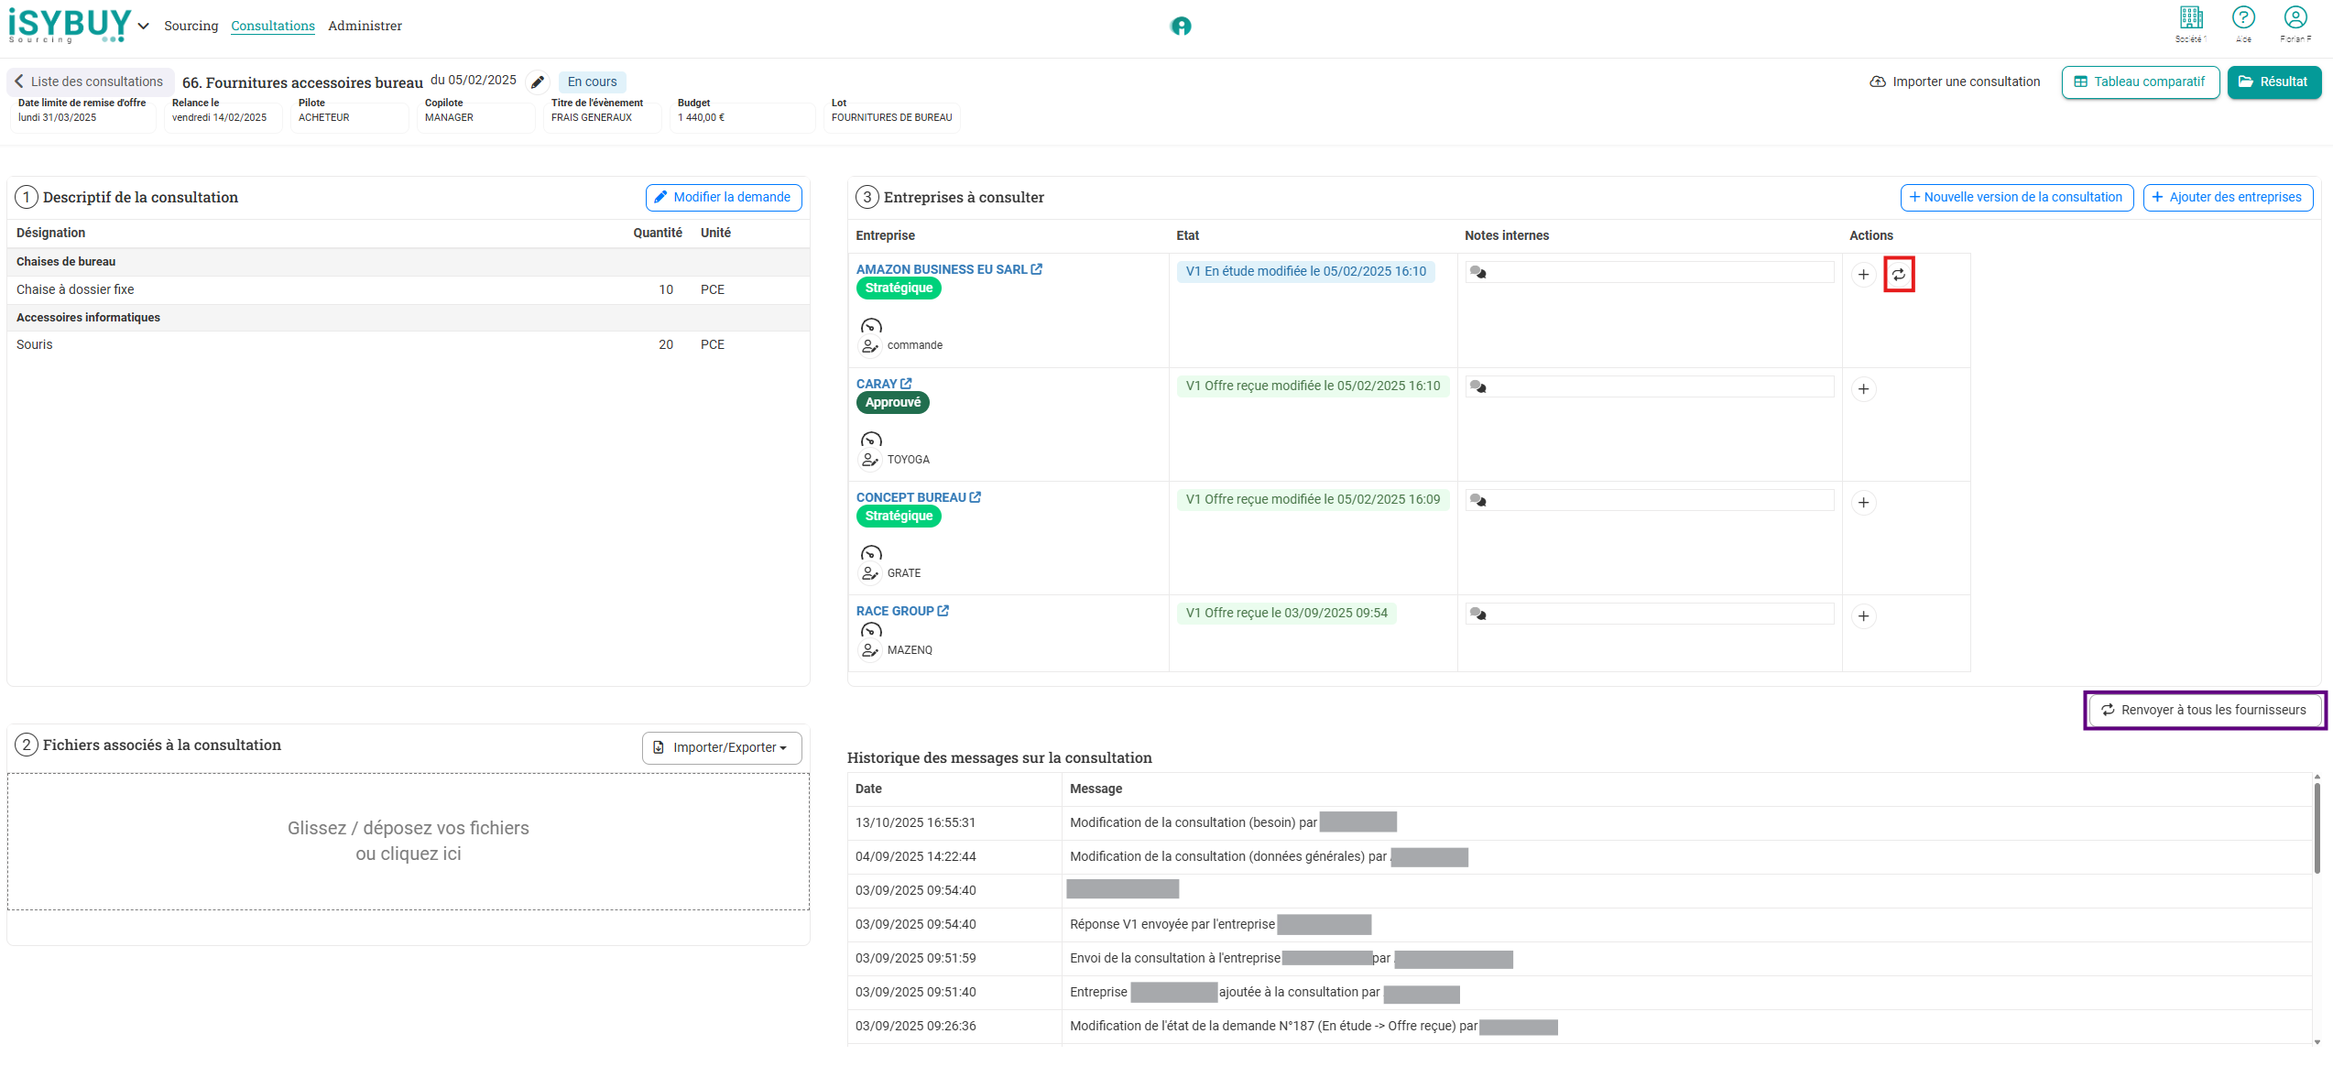Image resolution: width=2333 pixels, height=1088 pixels.
Task: Click plus action for AMAZON BUSINESS row
Action: click(x=1863, y=275)
